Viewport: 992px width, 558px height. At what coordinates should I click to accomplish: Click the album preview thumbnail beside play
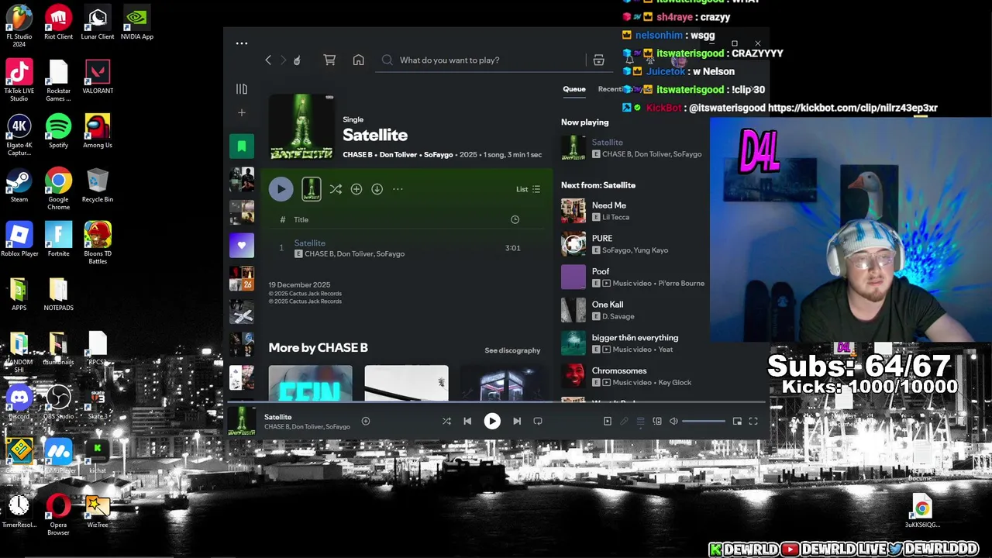(311, 189)
